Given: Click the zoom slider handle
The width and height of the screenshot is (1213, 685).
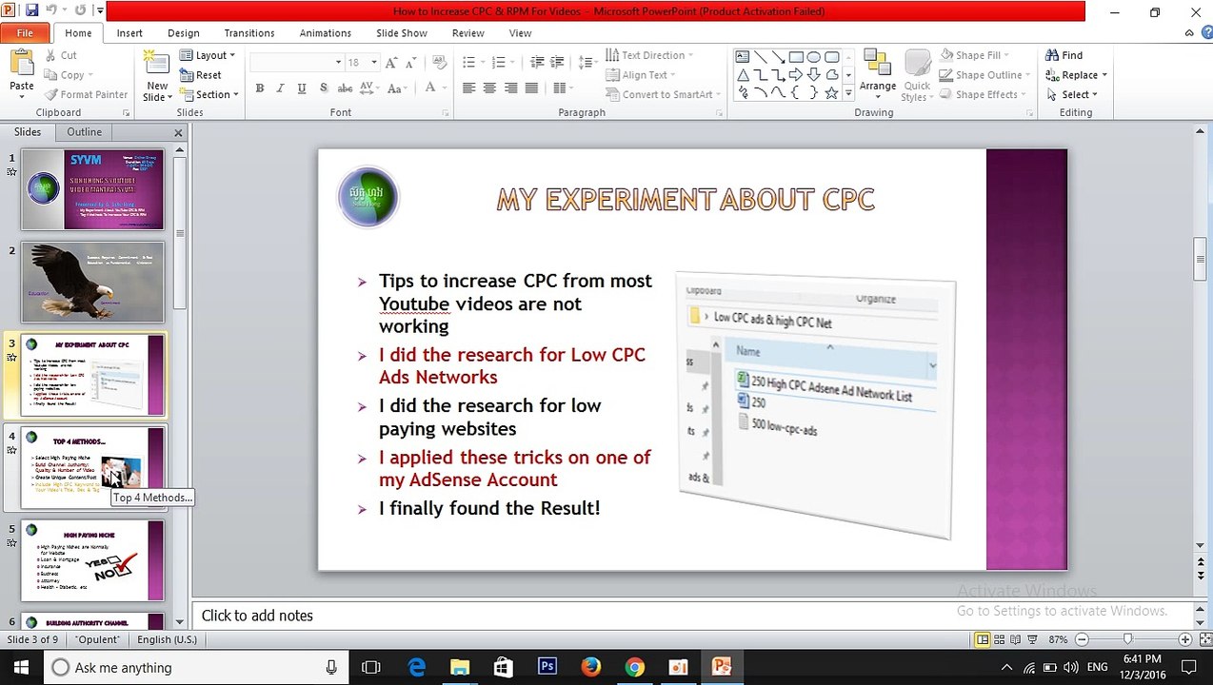Looking at the screenshot, I should click(1127, 639).
